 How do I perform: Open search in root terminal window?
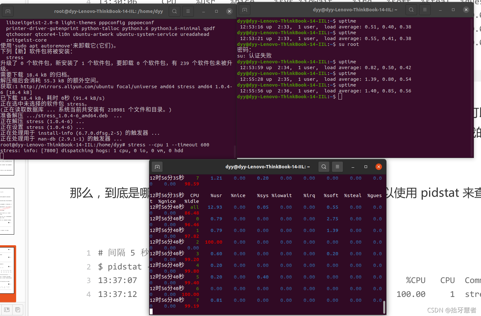(174, 11)
